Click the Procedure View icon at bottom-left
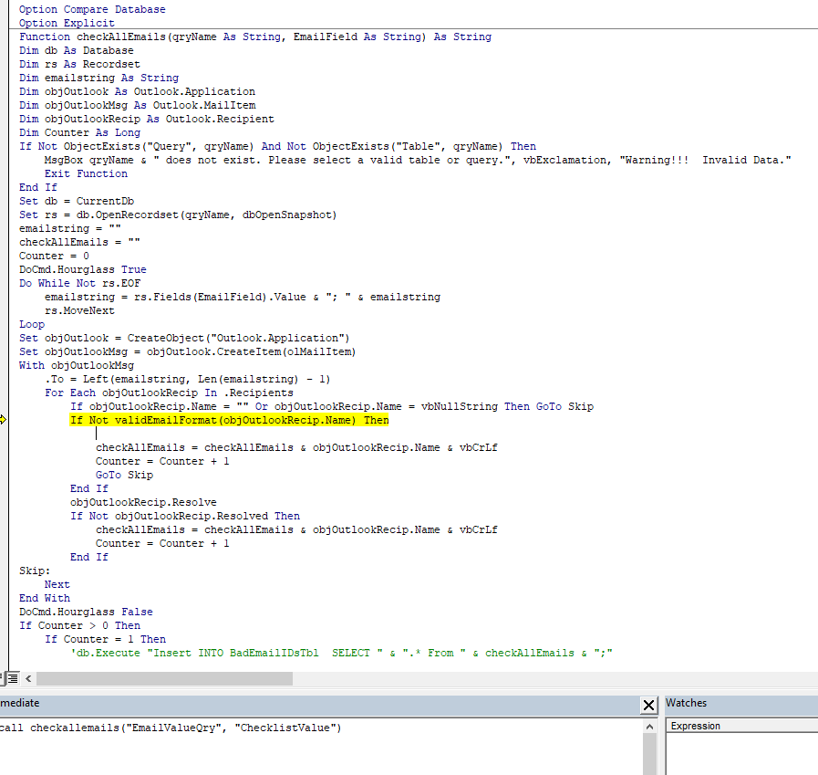 pos(3,678)
